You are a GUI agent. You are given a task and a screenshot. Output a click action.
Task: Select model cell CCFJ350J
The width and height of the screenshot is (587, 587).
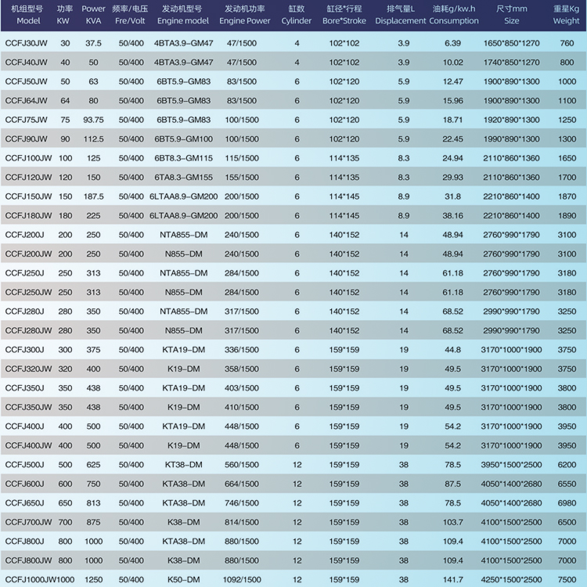tap(25, 388)
